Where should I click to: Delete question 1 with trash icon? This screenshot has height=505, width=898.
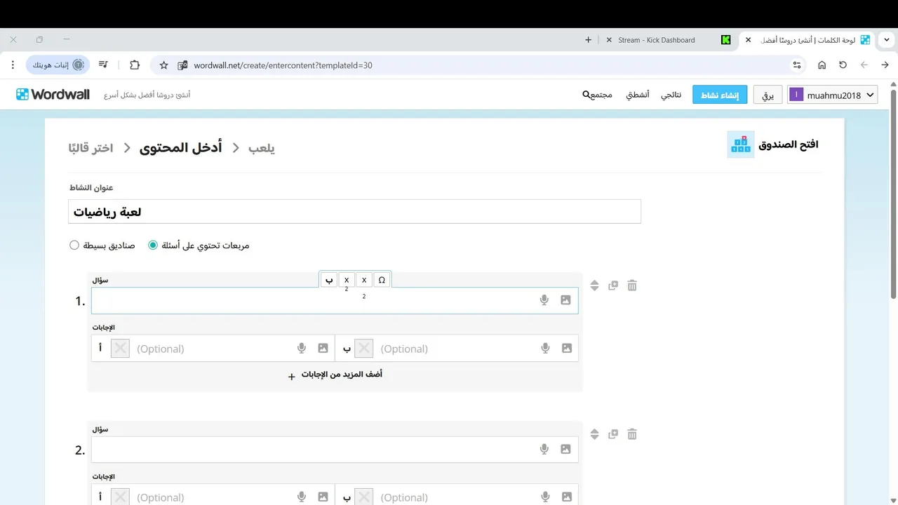coord(632,285)
